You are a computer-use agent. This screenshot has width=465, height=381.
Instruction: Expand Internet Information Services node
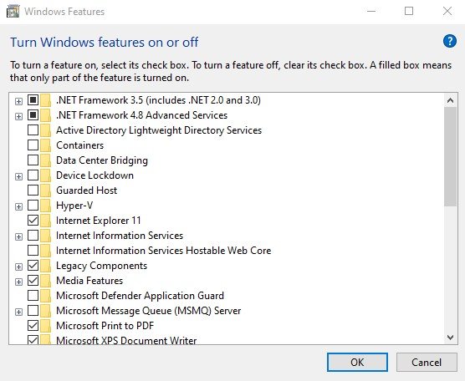tap(18, 236)
